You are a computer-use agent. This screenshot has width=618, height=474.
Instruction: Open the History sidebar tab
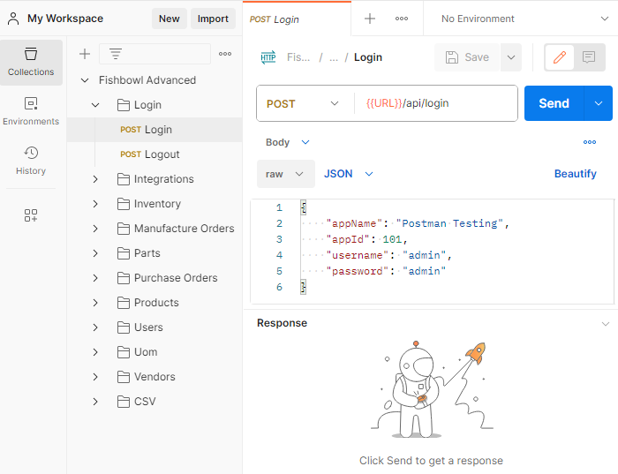(31, 161)
